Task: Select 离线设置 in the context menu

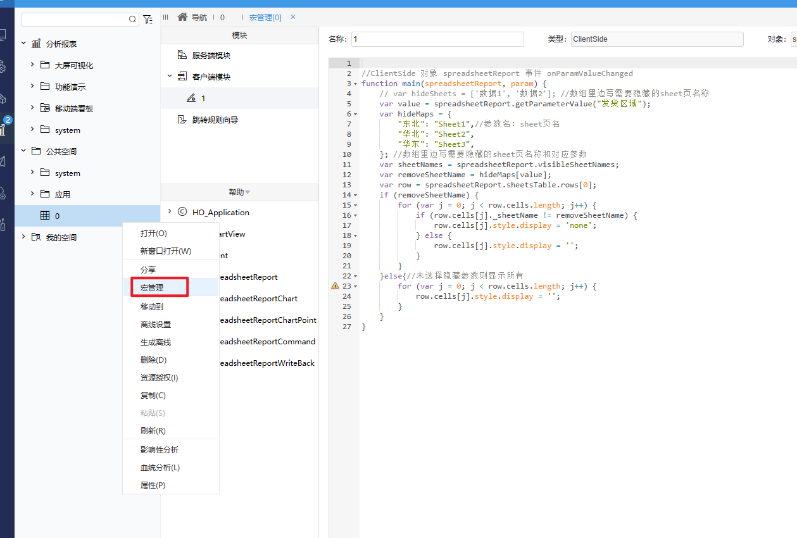Action: [x=156, y=324]
